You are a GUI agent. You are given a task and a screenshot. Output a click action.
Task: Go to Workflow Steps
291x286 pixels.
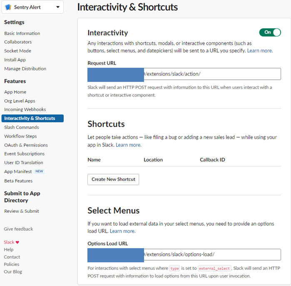point(20,136)
